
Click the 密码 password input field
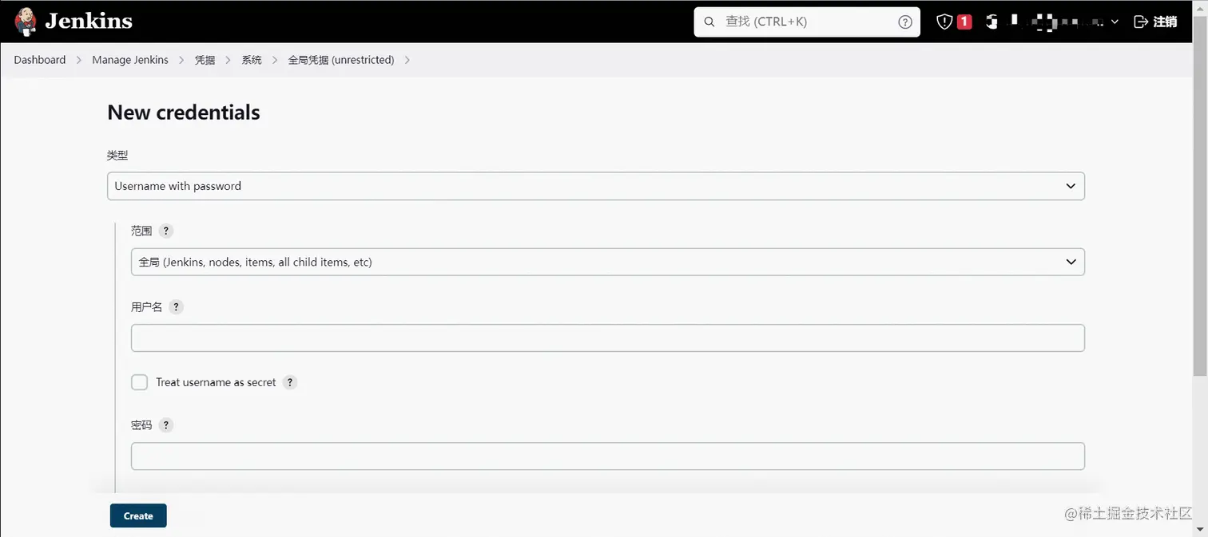(x=608, y=456)
